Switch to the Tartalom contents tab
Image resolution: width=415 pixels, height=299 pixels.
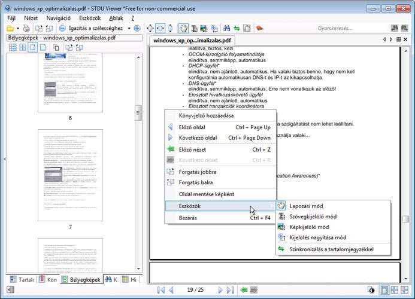pyautogui.click(x=22, y=279)
